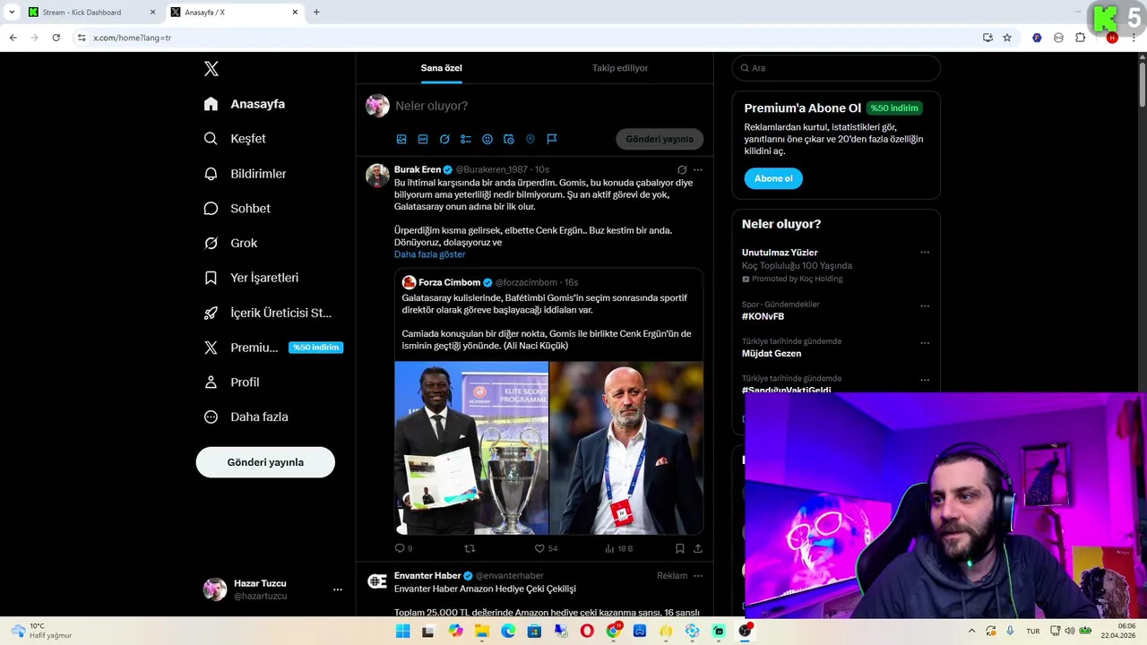Bookmark this page with star icon

pyautogui.click(x=1007, y=38)
